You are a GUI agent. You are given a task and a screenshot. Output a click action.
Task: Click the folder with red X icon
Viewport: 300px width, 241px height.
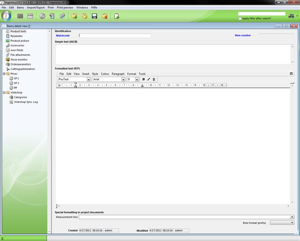pyautogui.click(x=105, y=16)
